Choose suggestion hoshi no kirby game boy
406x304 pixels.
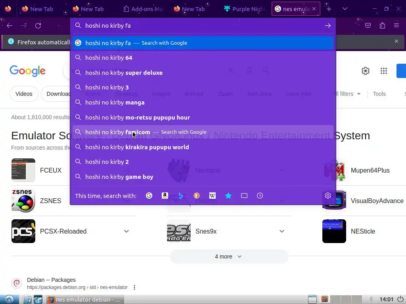pyautogui.click(x=203, y=177)
